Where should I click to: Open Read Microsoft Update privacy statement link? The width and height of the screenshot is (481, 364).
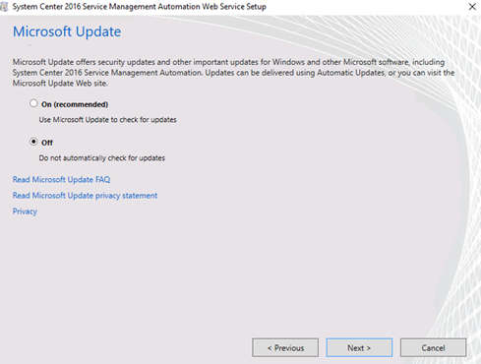[x=85, y=196]
